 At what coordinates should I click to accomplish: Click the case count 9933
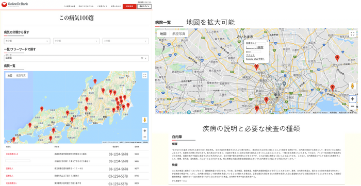pyautogui.click(x=137, y=154)
